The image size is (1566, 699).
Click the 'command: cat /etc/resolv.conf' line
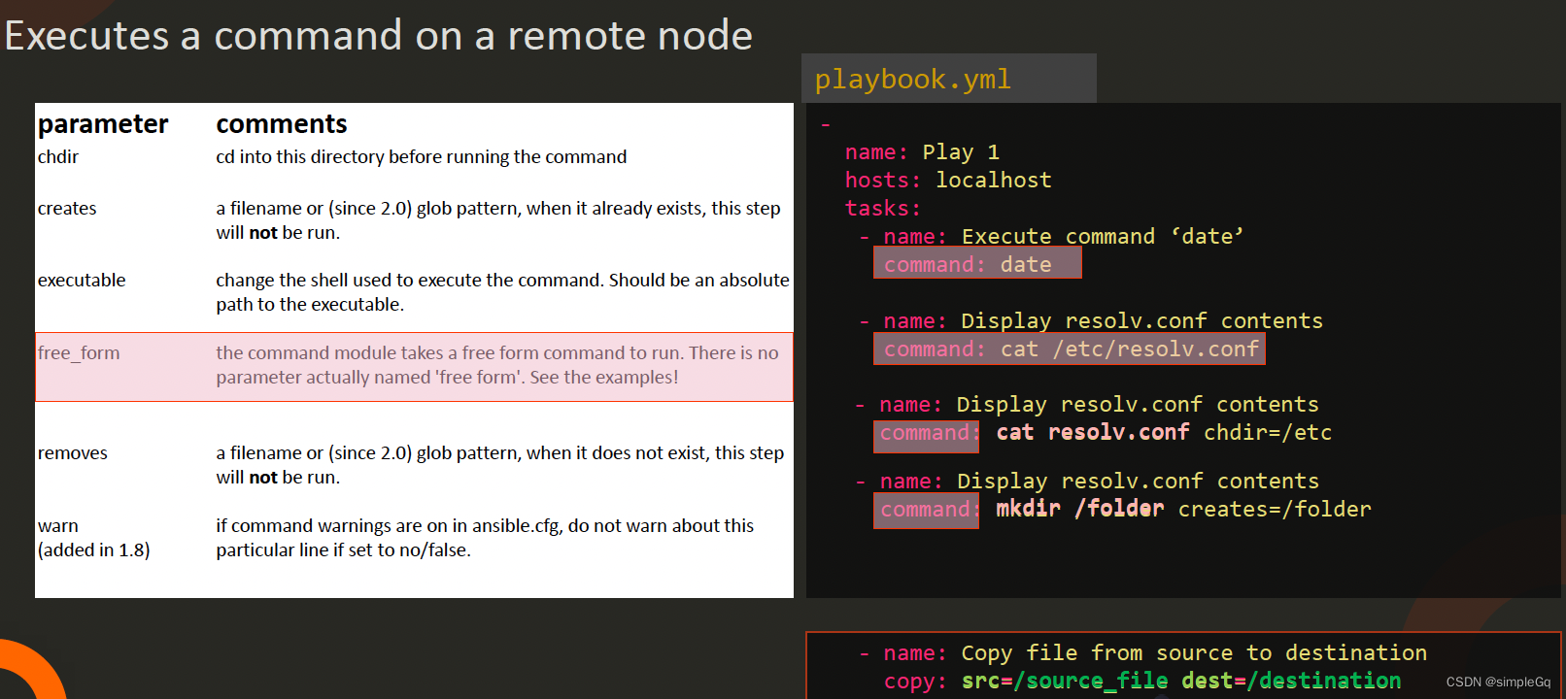[x=1070, y=349]
